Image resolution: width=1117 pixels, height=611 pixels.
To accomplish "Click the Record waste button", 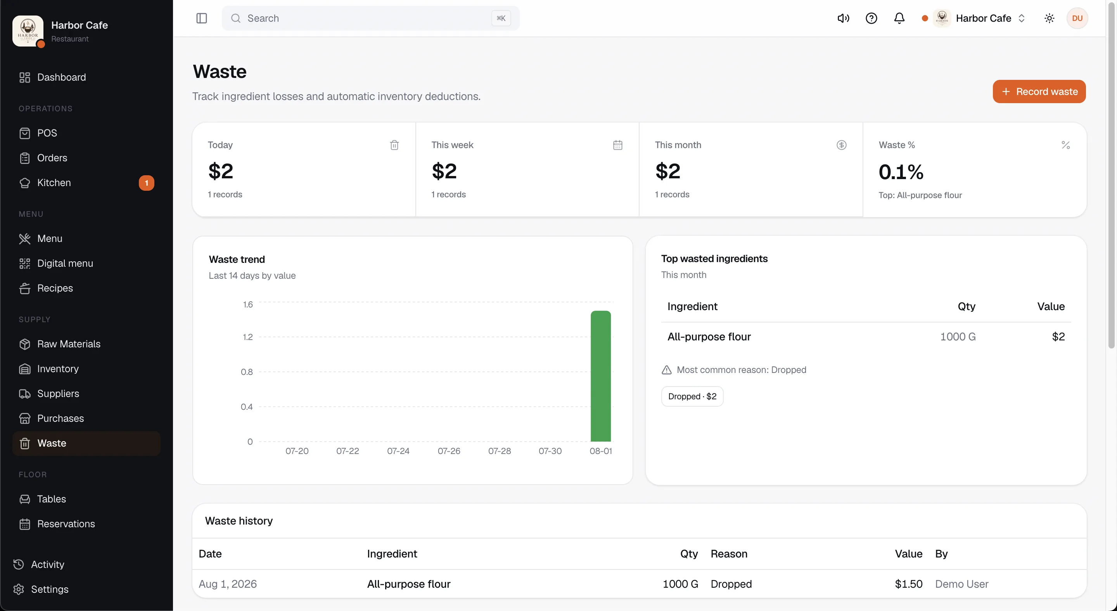I will pyautogui.click(x=1039, y=91).
